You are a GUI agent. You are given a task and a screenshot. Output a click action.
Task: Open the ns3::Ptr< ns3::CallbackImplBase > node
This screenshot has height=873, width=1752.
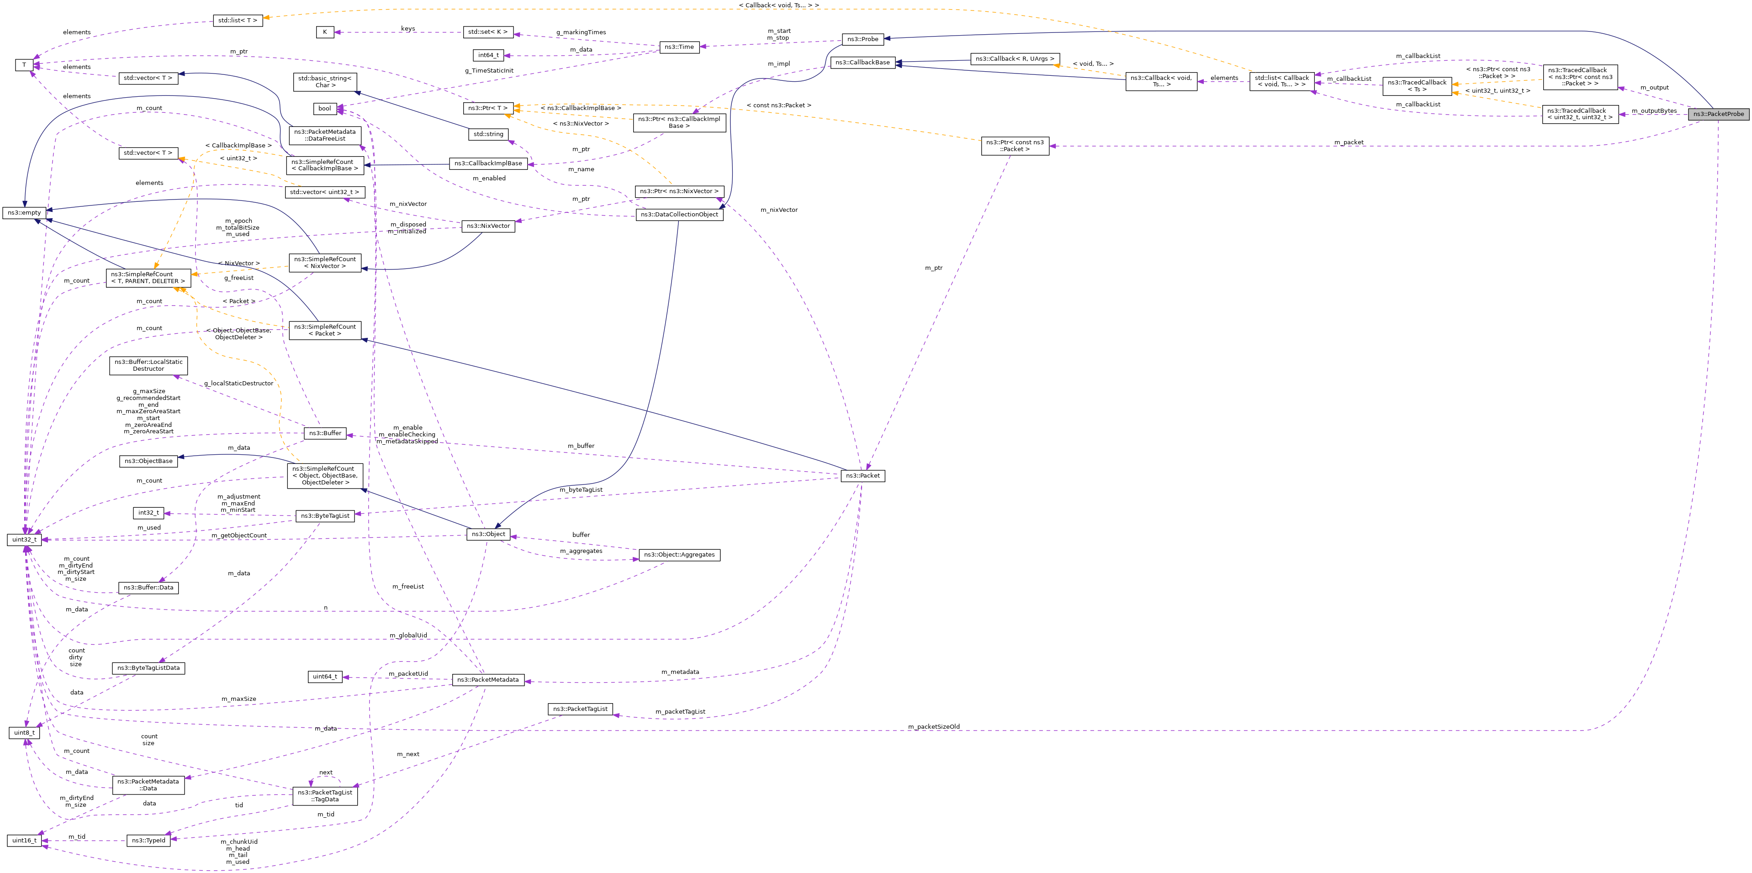coord(679,123)
